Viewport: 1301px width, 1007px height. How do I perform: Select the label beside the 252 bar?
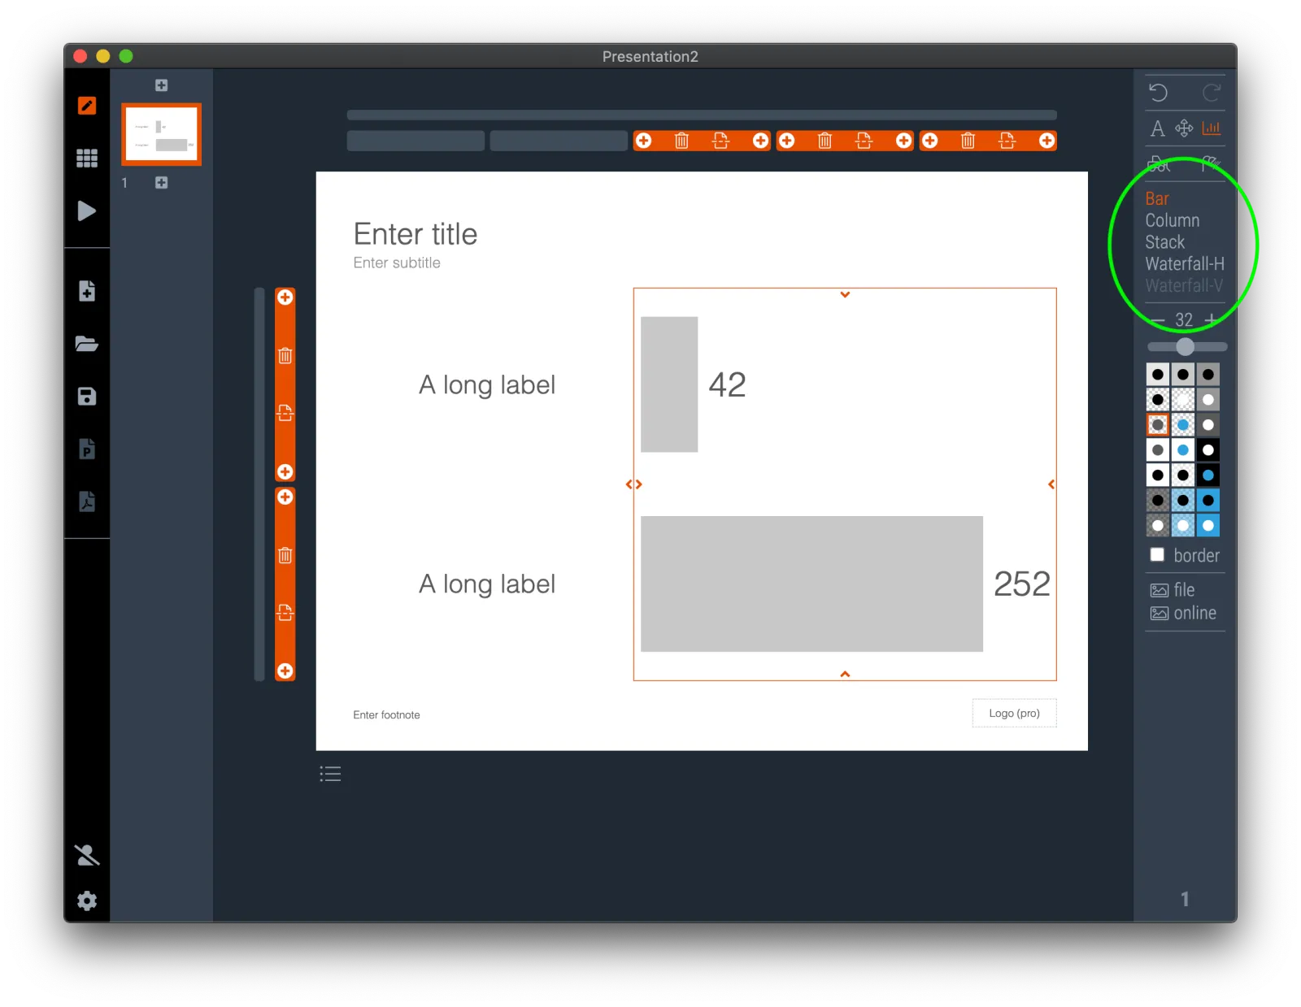pyautogui.click(x=487, y=584)
